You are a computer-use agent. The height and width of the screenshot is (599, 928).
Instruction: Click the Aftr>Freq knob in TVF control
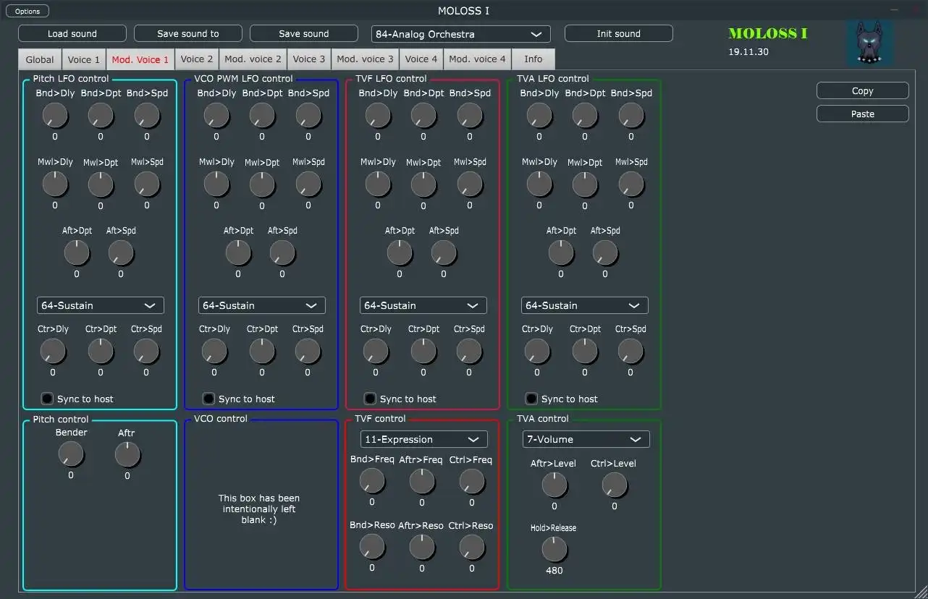(x=422, y=481)
